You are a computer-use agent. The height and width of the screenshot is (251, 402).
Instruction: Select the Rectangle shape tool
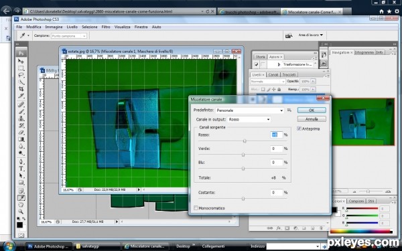(21, 182)
